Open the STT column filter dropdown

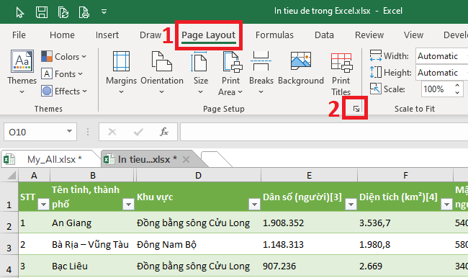point(44,205)
